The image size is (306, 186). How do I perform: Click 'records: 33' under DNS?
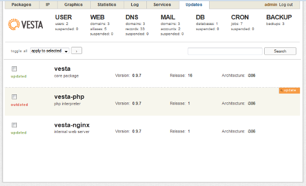(x=135, y=29)
